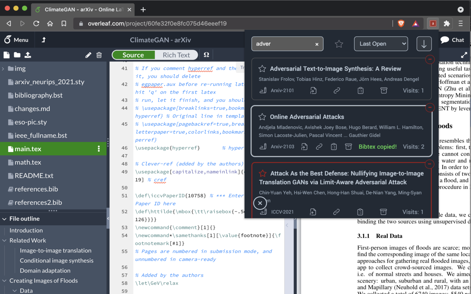The image size is (471, 294).
Task: Edit metadata of Arxiv-2101 paper
Action: tap(263, 90)
